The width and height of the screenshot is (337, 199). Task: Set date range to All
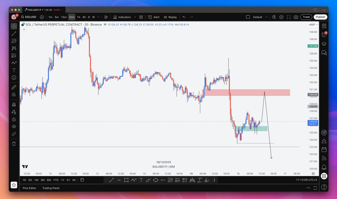(74, 180)
